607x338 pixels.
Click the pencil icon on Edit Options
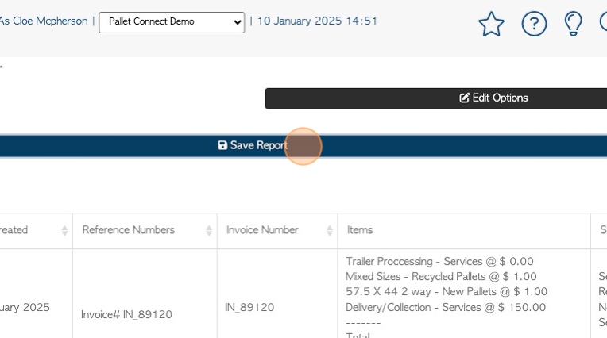pyautogui.click(x=464, y=98)
